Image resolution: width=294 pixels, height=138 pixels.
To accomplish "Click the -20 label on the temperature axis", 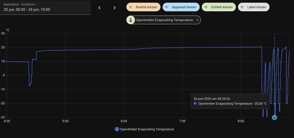I will pyautogui.click(x=2, y=103).
